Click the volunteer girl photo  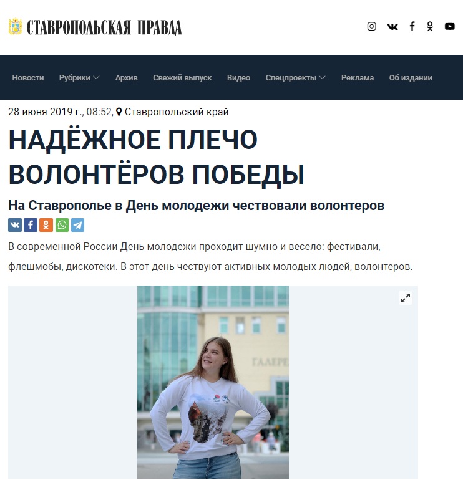[x=213, y=382]
